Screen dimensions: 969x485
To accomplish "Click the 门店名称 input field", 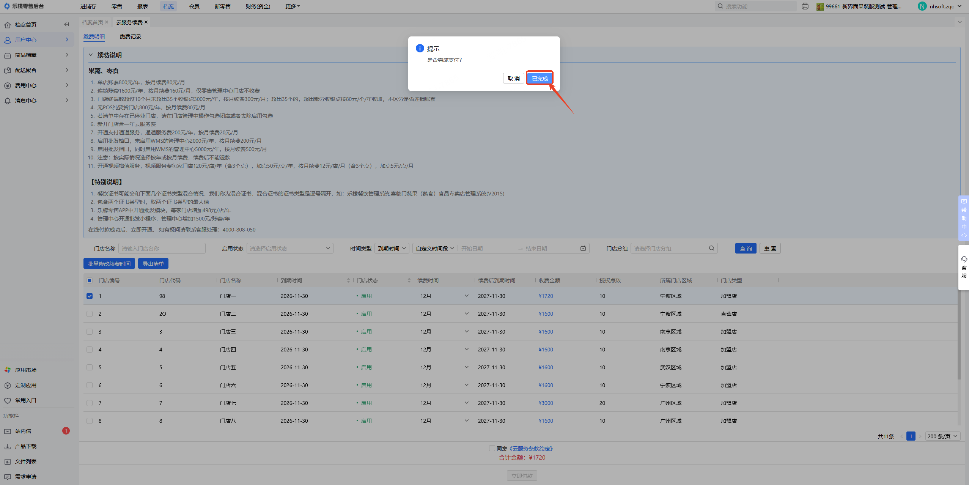I will 162,248.
